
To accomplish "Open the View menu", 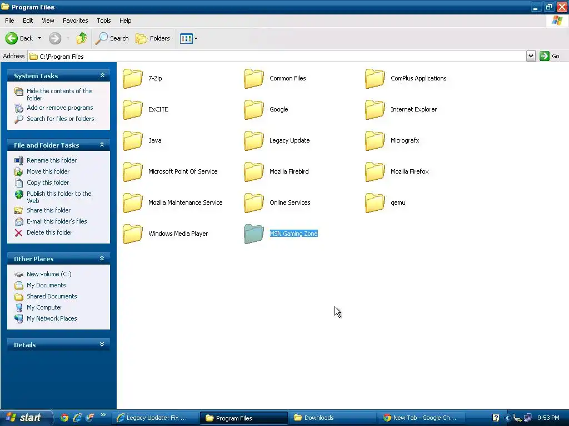I will [48, 21].
